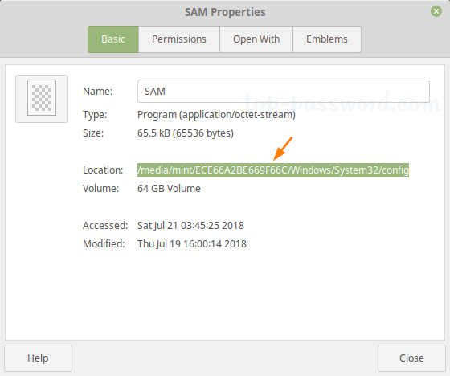This screenshot has width=450, height=376.
Task: Click the SAM Properties window title
Action: pos(225,12)
